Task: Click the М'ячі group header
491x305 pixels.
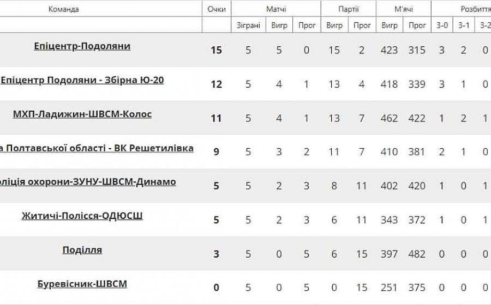Action: (403, 9)
